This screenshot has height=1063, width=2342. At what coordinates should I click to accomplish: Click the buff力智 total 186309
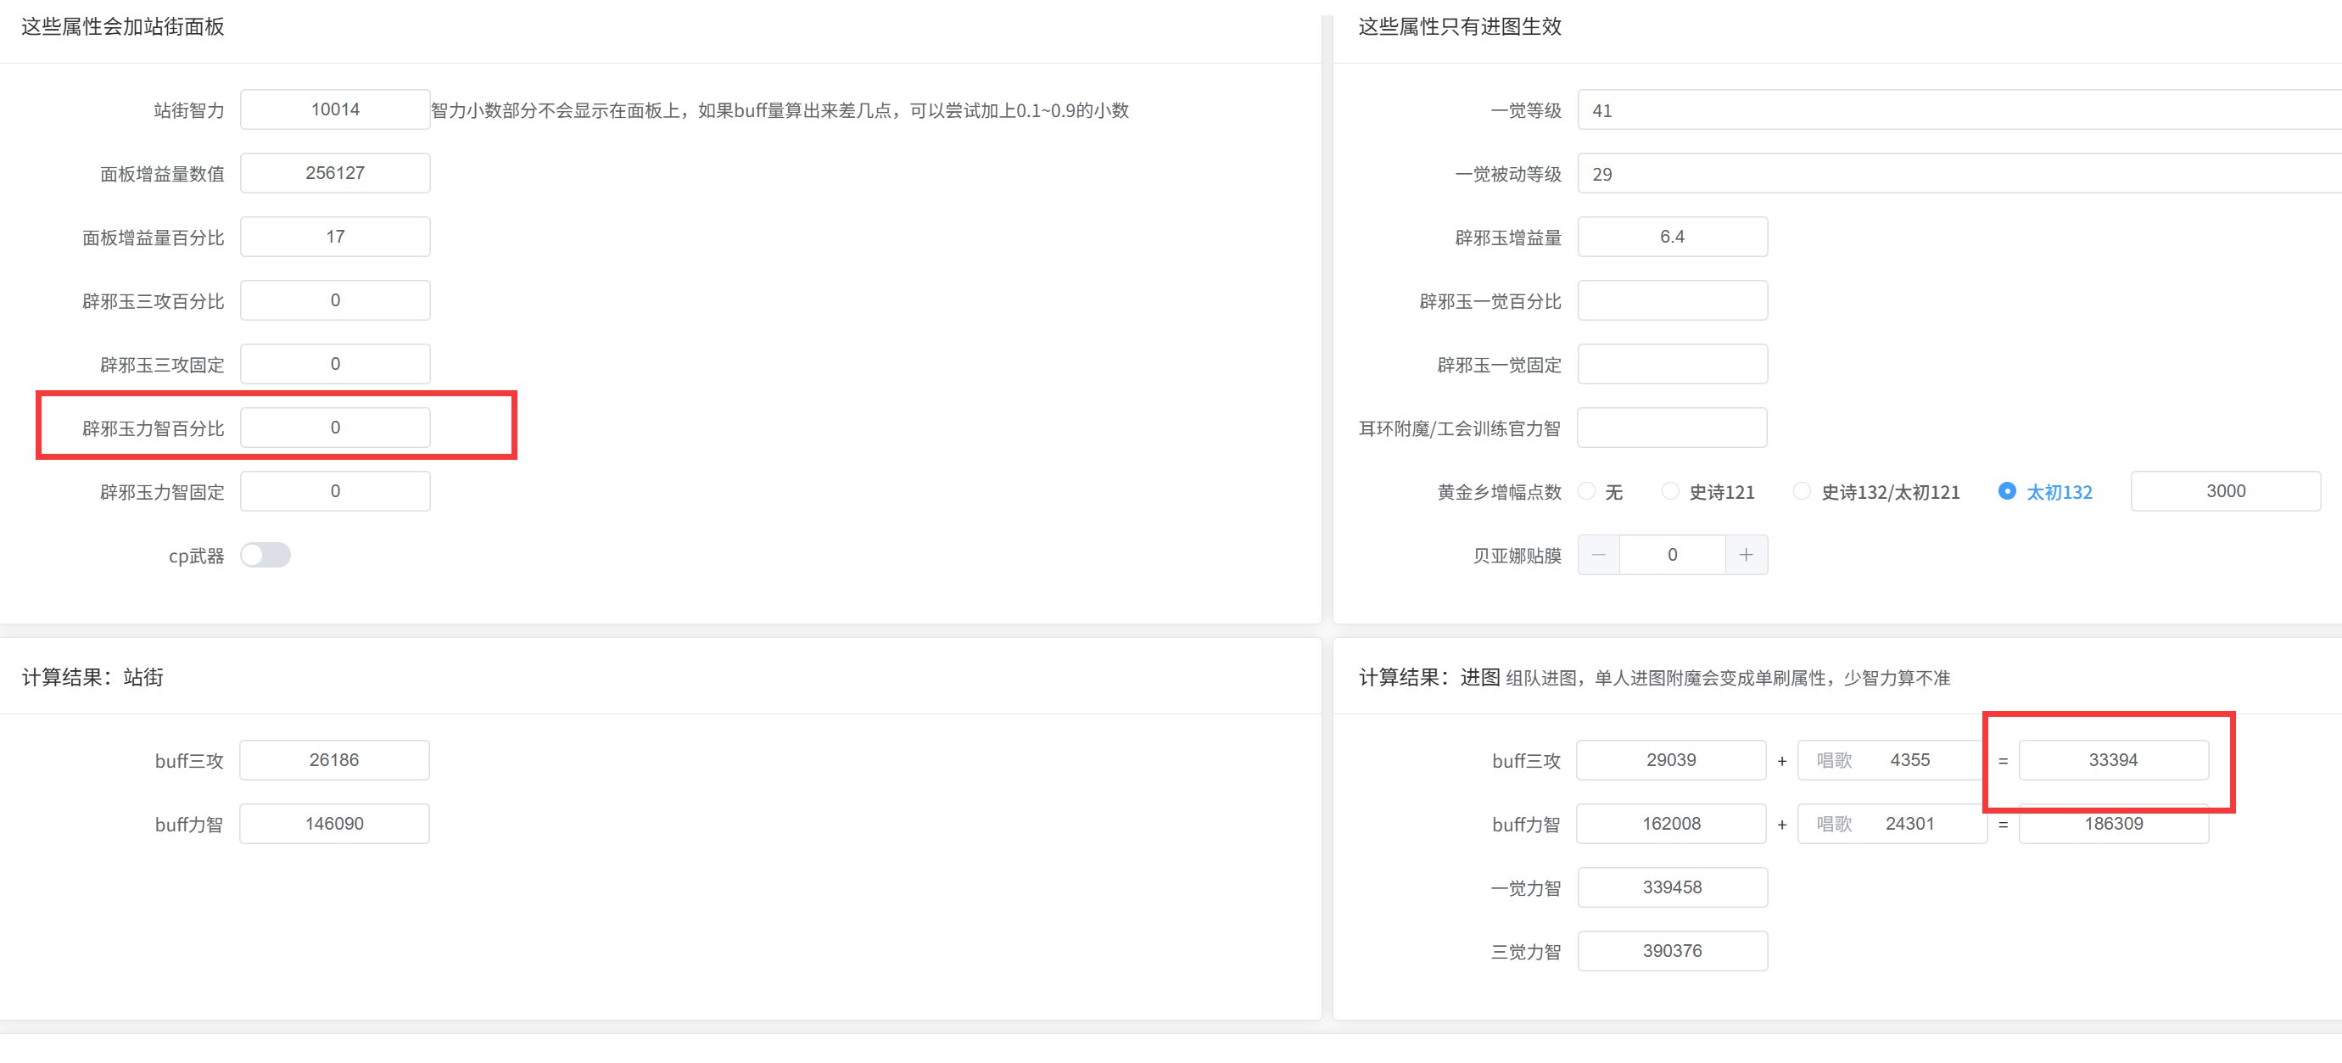pyautogui.click(x=2114, y=824)
